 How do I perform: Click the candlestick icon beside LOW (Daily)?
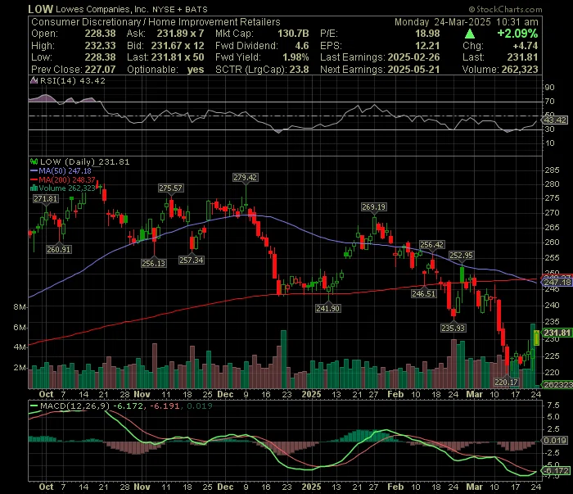click(x=34, y=161)
